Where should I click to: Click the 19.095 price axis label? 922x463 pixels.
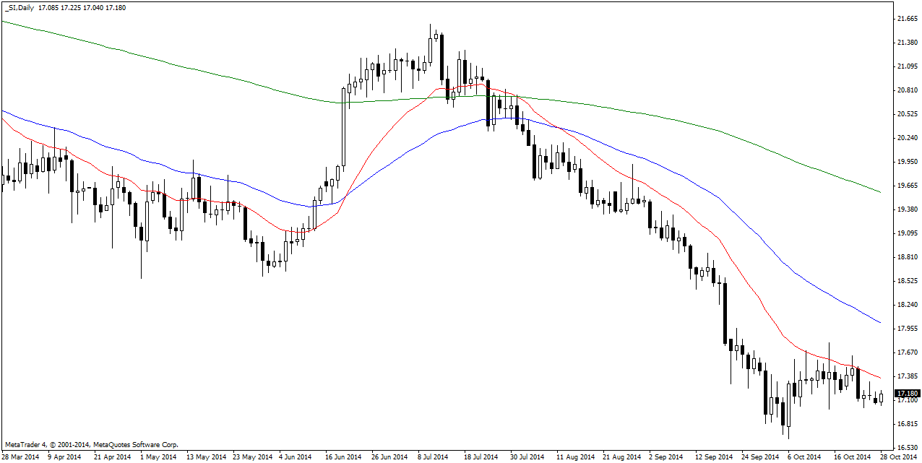[x=906, y=233]
